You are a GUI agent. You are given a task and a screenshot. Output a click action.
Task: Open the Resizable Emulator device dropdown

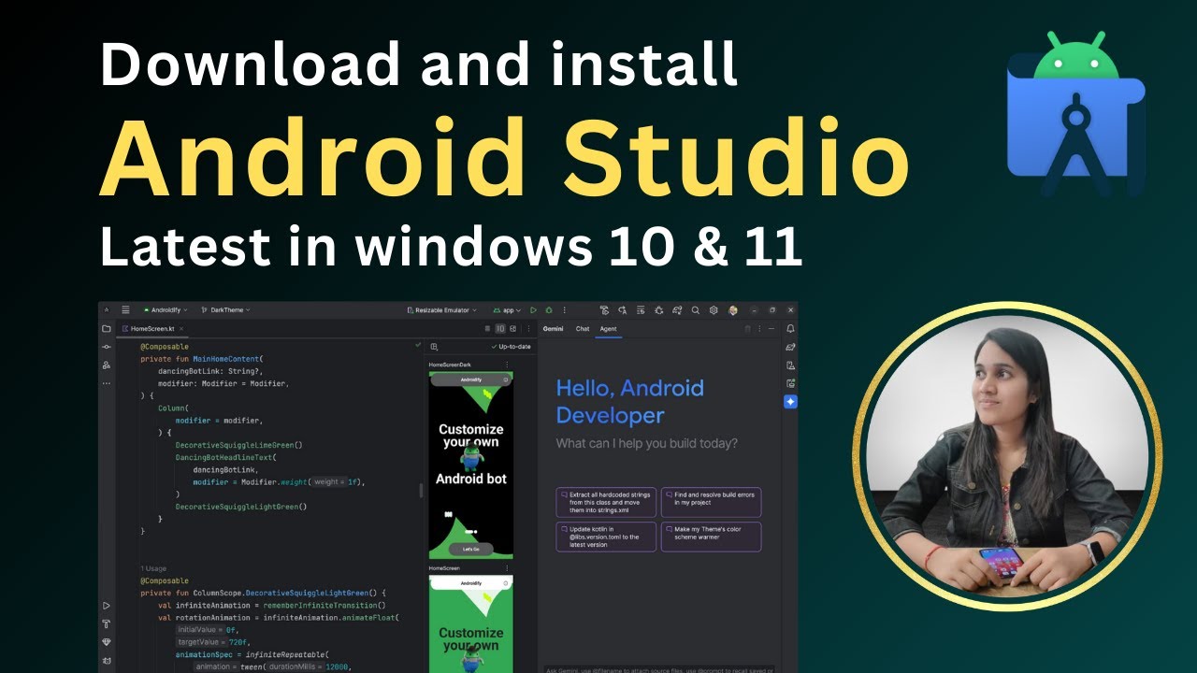pyautogui.click(x=442, y=310)
